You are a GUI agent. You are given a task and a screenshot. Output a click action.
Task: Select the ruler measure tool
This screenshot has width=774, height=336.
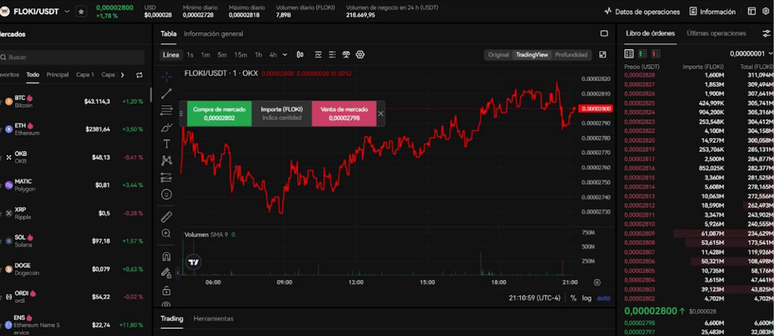coord(166,216)
